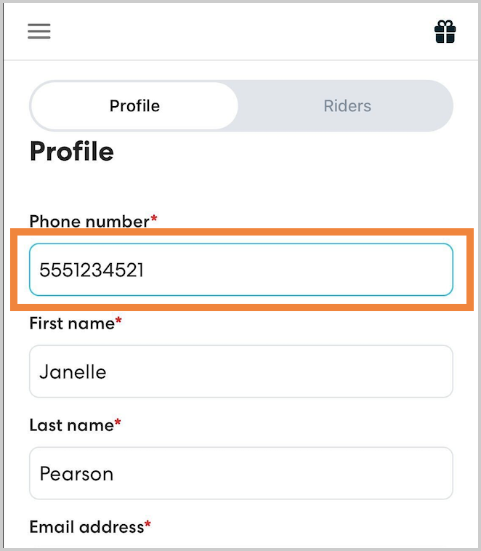Click the red asterisk next to Last name
Screen dimensions: 481x551
pos(118,423)
